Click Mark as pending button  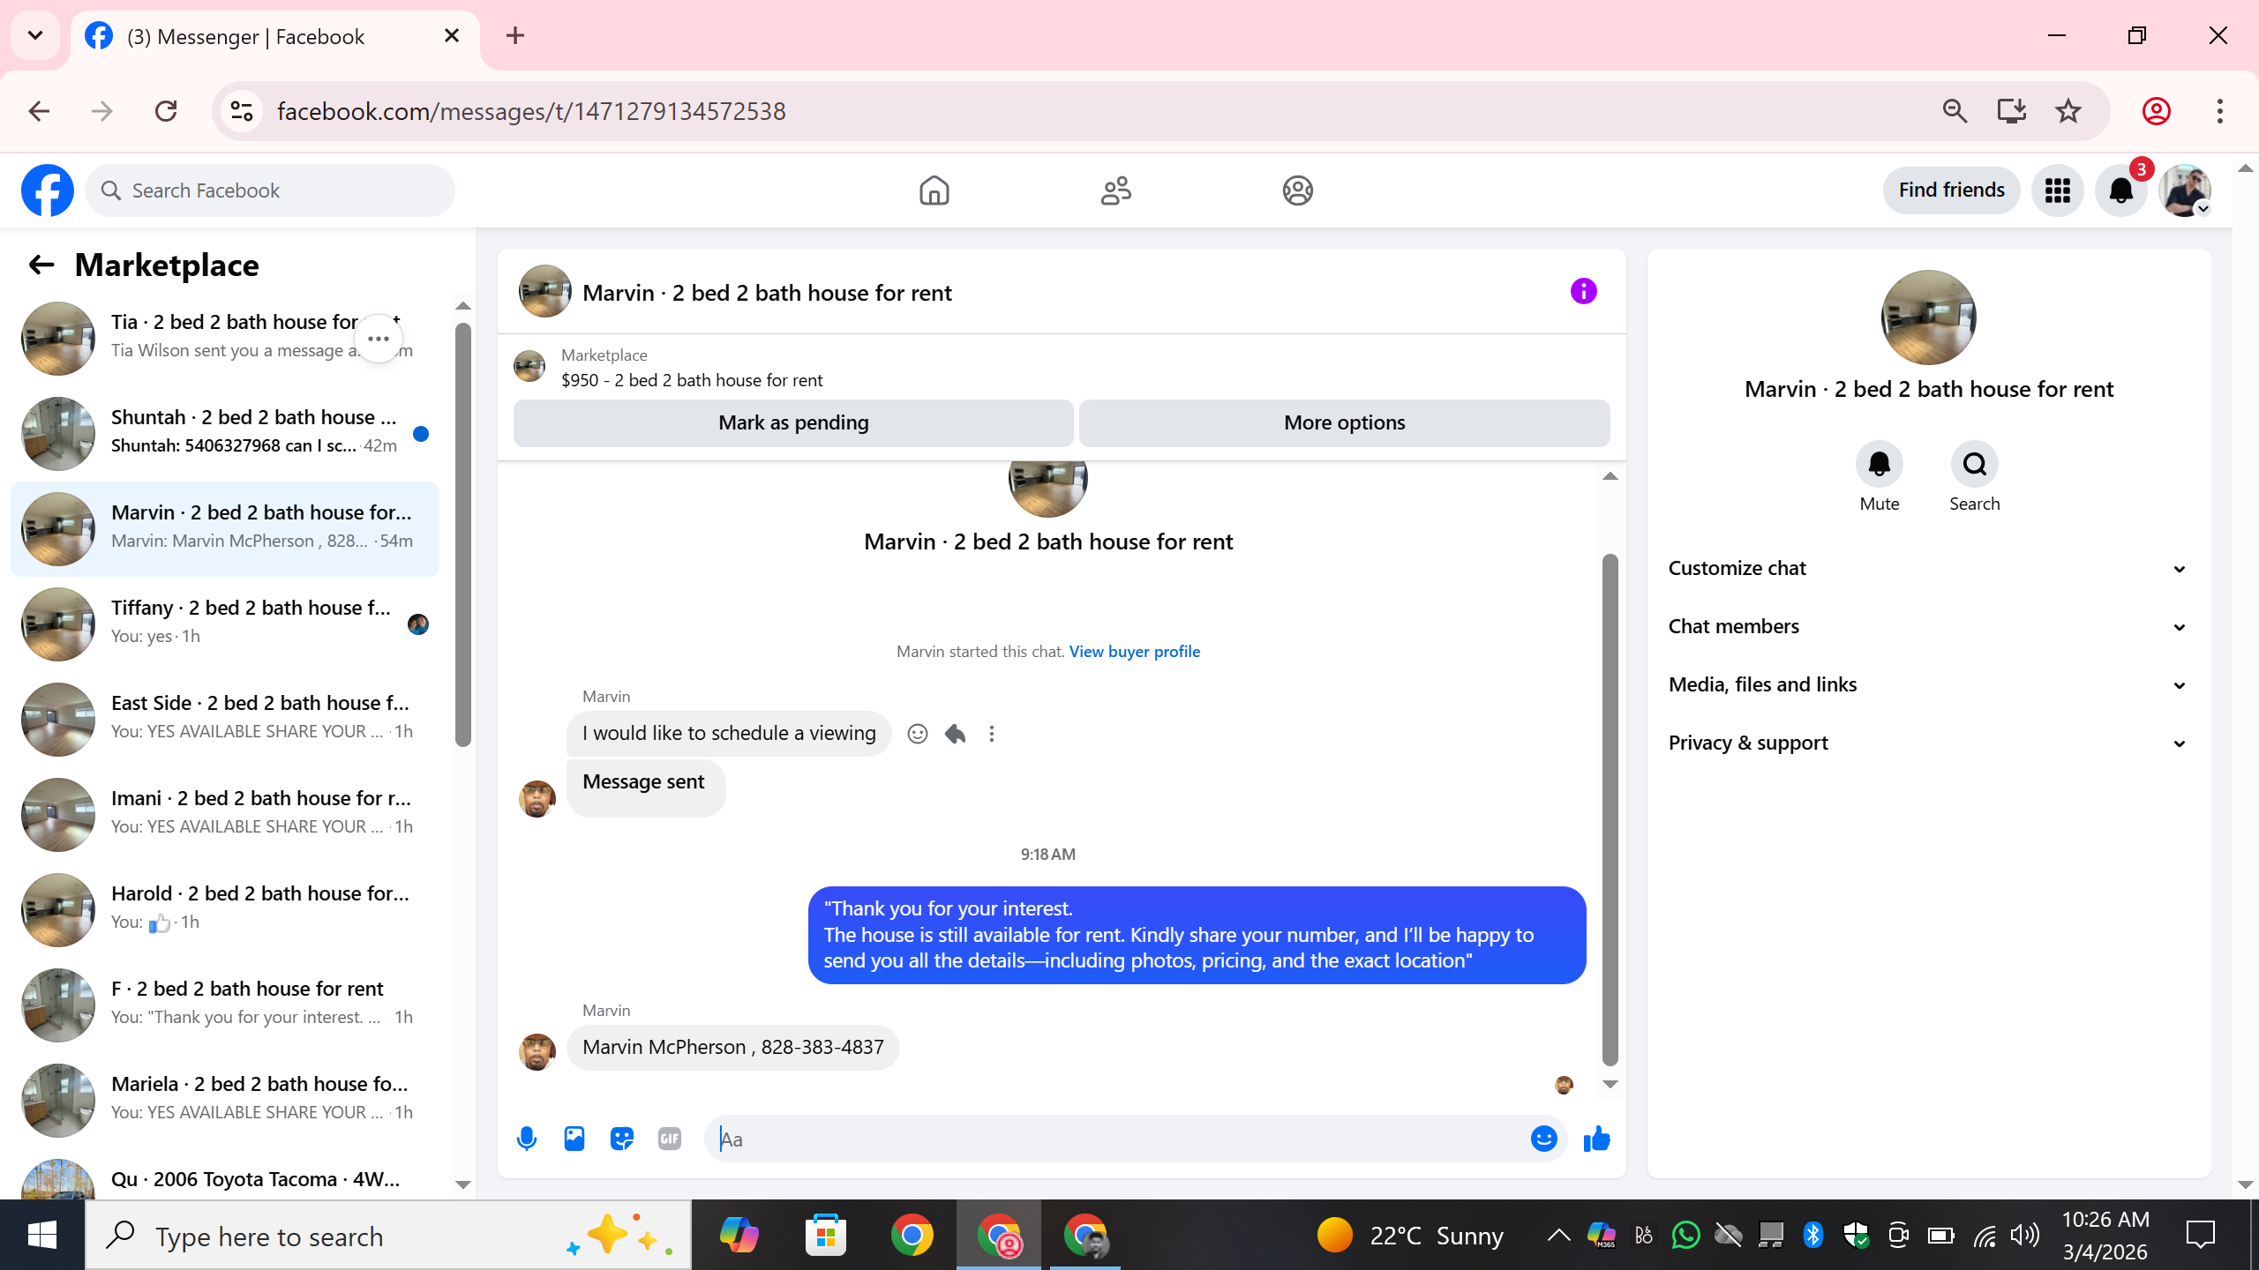tap(793, 422)
